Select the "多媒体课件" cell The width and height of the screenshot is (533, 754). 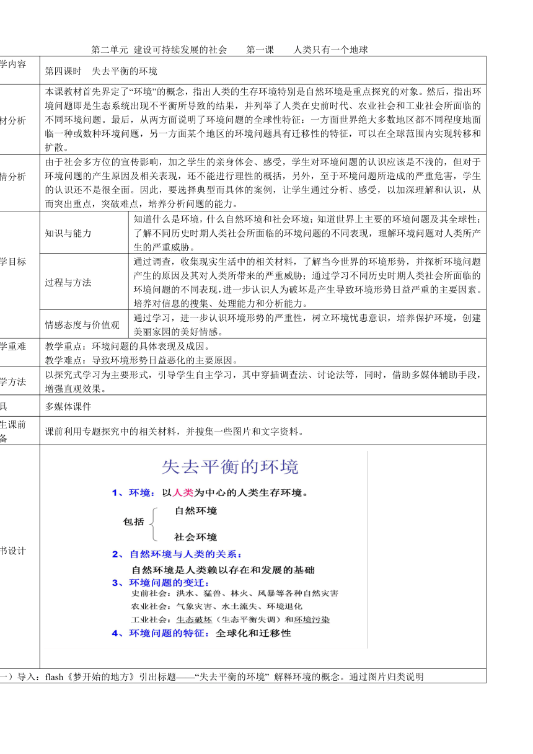(x=263, y=407)
